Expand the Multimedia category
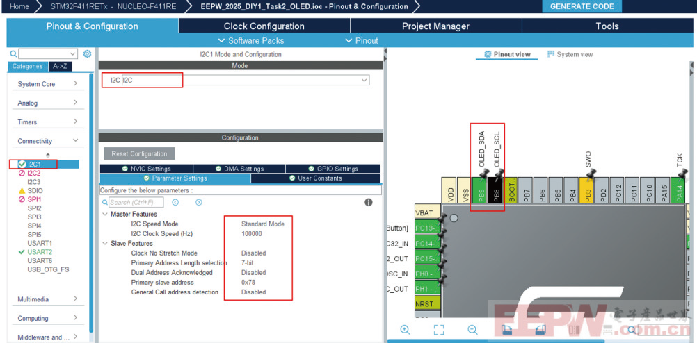This screenshot has width=697, height=343. click(x=48, y=299)
